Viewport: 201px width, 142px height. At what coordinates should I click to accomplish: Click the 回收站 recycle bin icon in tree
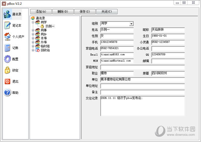pyautogui.click(x=37, y=50)
